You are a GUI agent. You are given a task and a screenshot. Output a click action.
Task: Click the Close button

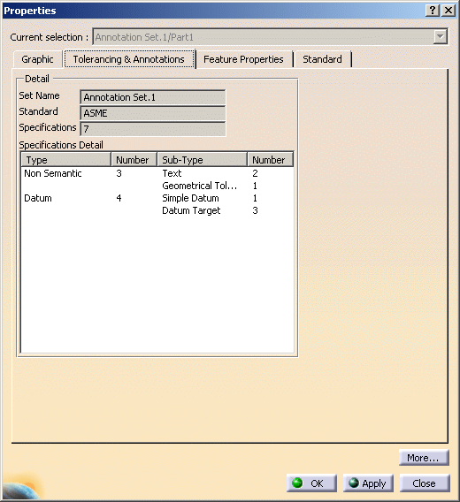[x=425, y=483]
